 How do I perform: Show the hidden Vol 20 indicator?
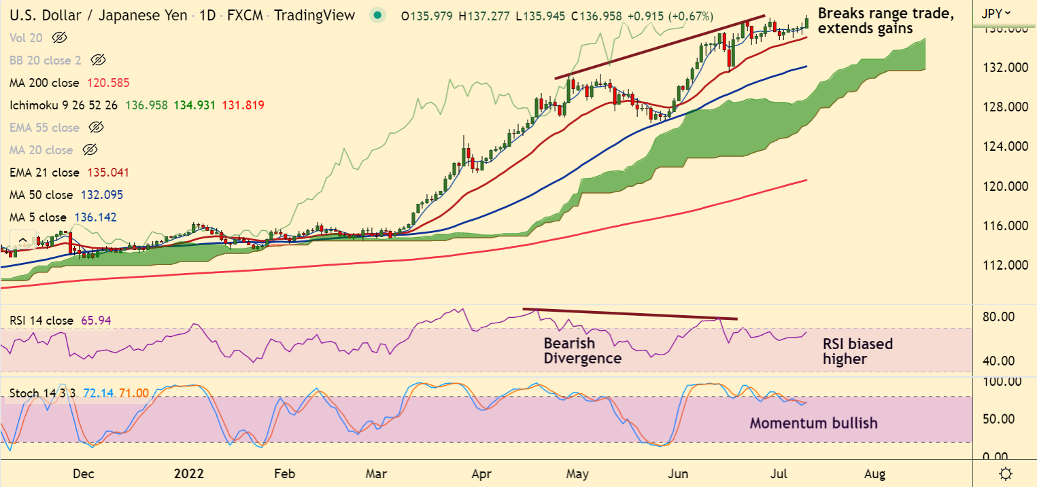59,38
